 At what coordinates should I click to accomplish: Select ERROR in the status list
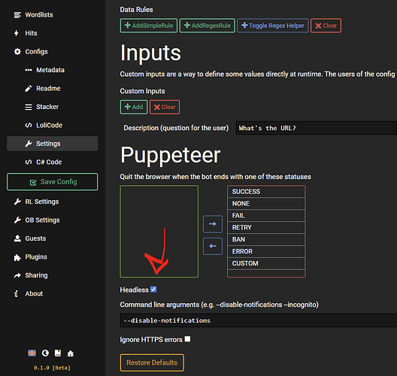click(266, 251)
